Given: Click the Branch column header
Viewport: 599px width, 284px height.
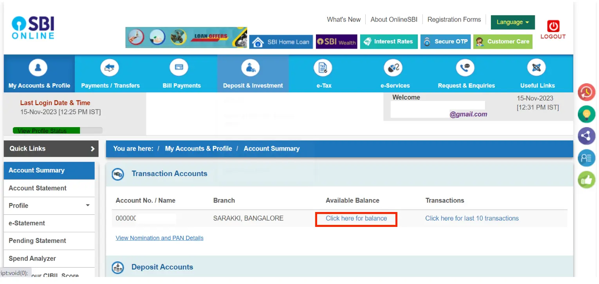Looking at the screenshot, I should (224, 201).
